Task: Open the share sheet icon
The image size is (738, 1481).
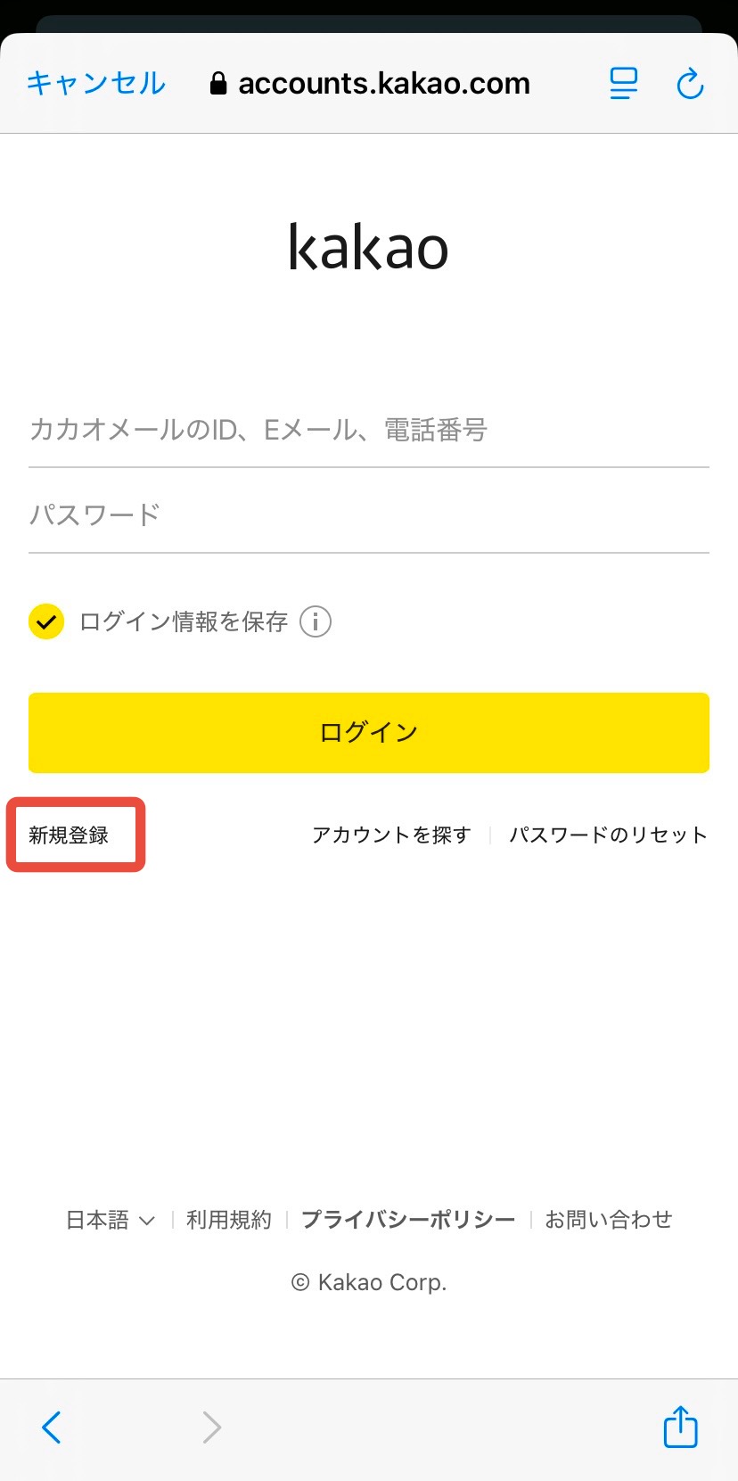Action: click(680, 1426)
